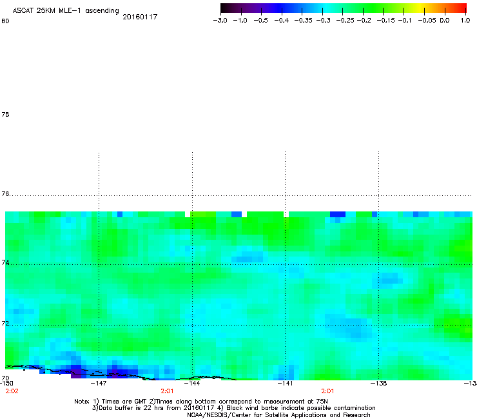Click longitude label -147

99,384
